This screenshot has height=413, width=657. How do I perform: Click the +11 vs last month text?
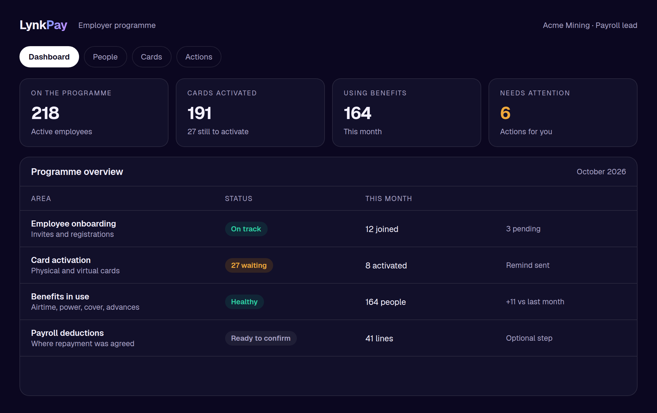[x=535, y=302]
